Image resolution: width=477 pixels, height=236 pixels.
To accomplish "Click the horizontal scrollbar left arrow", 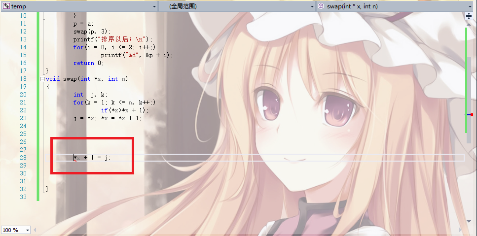I will (x=35, y=230).
